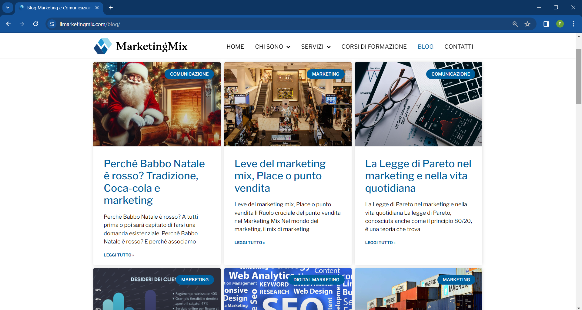Open title Leve del marketing mix, Place

pos(280,176)
